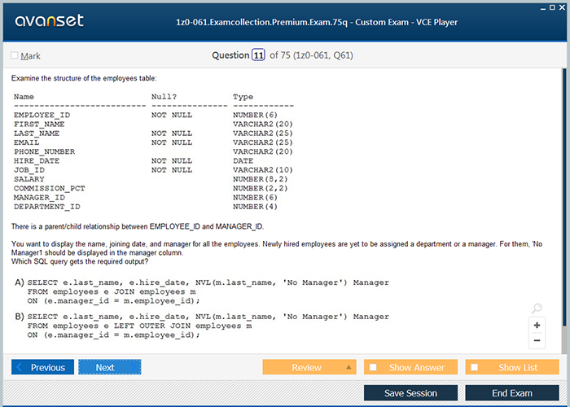
Task: Go to the Previous question
Action: (x=42, y=367)
